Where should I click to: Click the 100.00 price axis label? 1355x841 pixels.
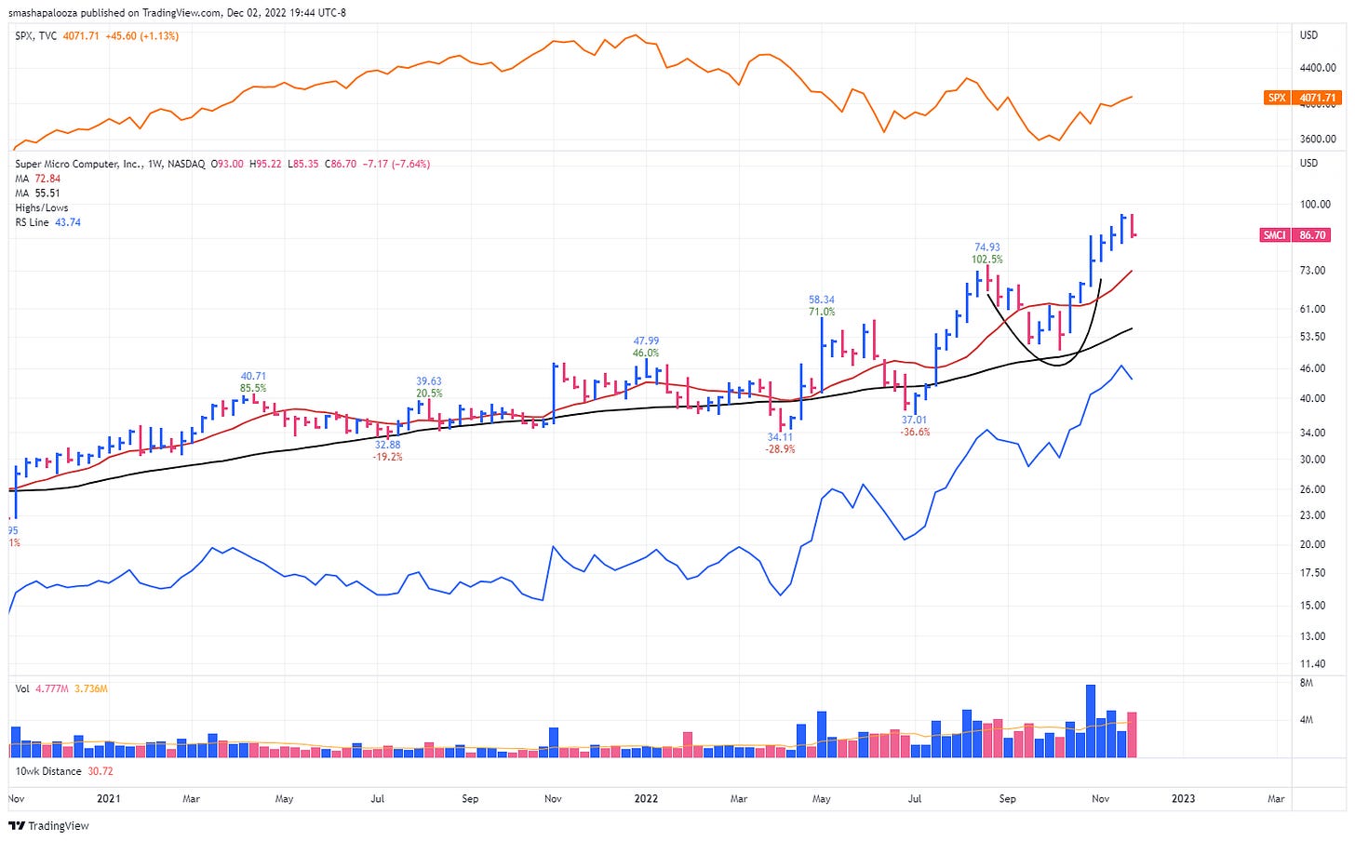(1315, 205)
